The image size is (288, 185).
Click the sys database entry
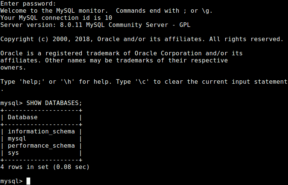point(13,153)
